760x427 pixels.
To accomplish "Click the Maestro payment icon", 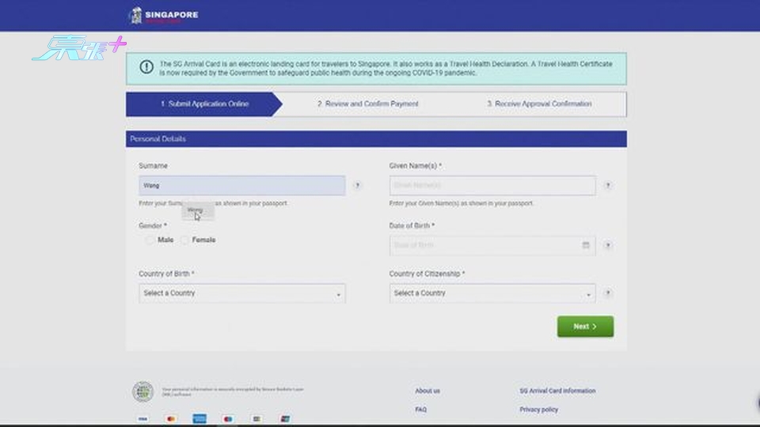I will [228, 419].
